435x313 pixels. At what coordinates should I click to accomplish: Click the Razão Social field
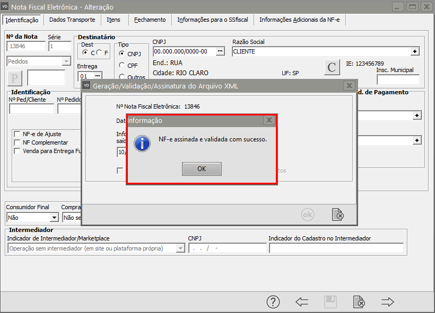coord(321,51)
